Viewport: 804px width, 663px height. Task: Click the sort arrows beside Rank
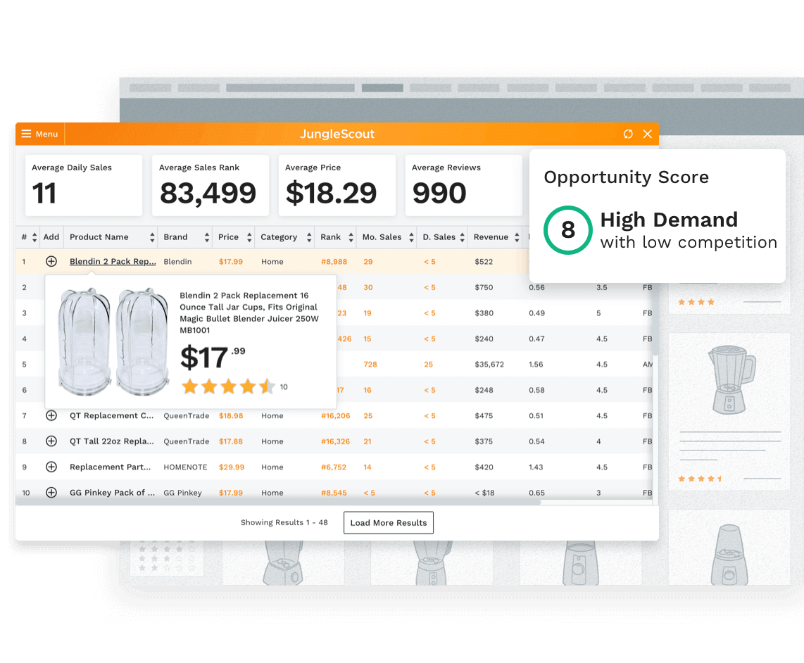351,237
